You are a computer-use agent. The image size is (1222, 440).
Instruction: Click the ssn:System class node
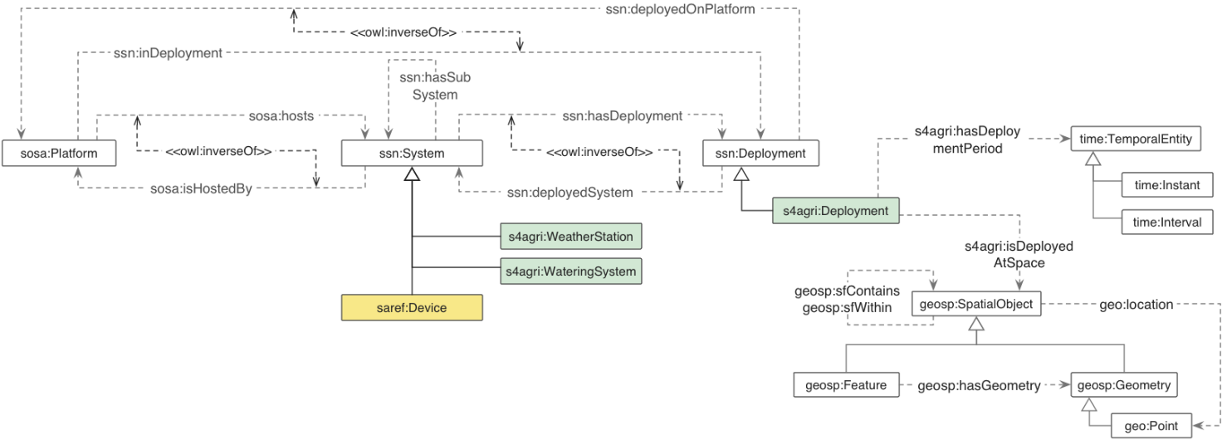[x=412, y=154]
